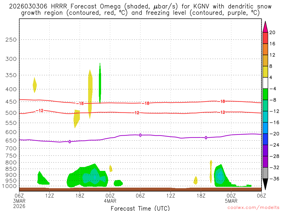Image resolution: width=282 pixels, height=211 pixels.
Task: Click the bright green swatch between -4 and -8
Action: (x=265, y=94)
